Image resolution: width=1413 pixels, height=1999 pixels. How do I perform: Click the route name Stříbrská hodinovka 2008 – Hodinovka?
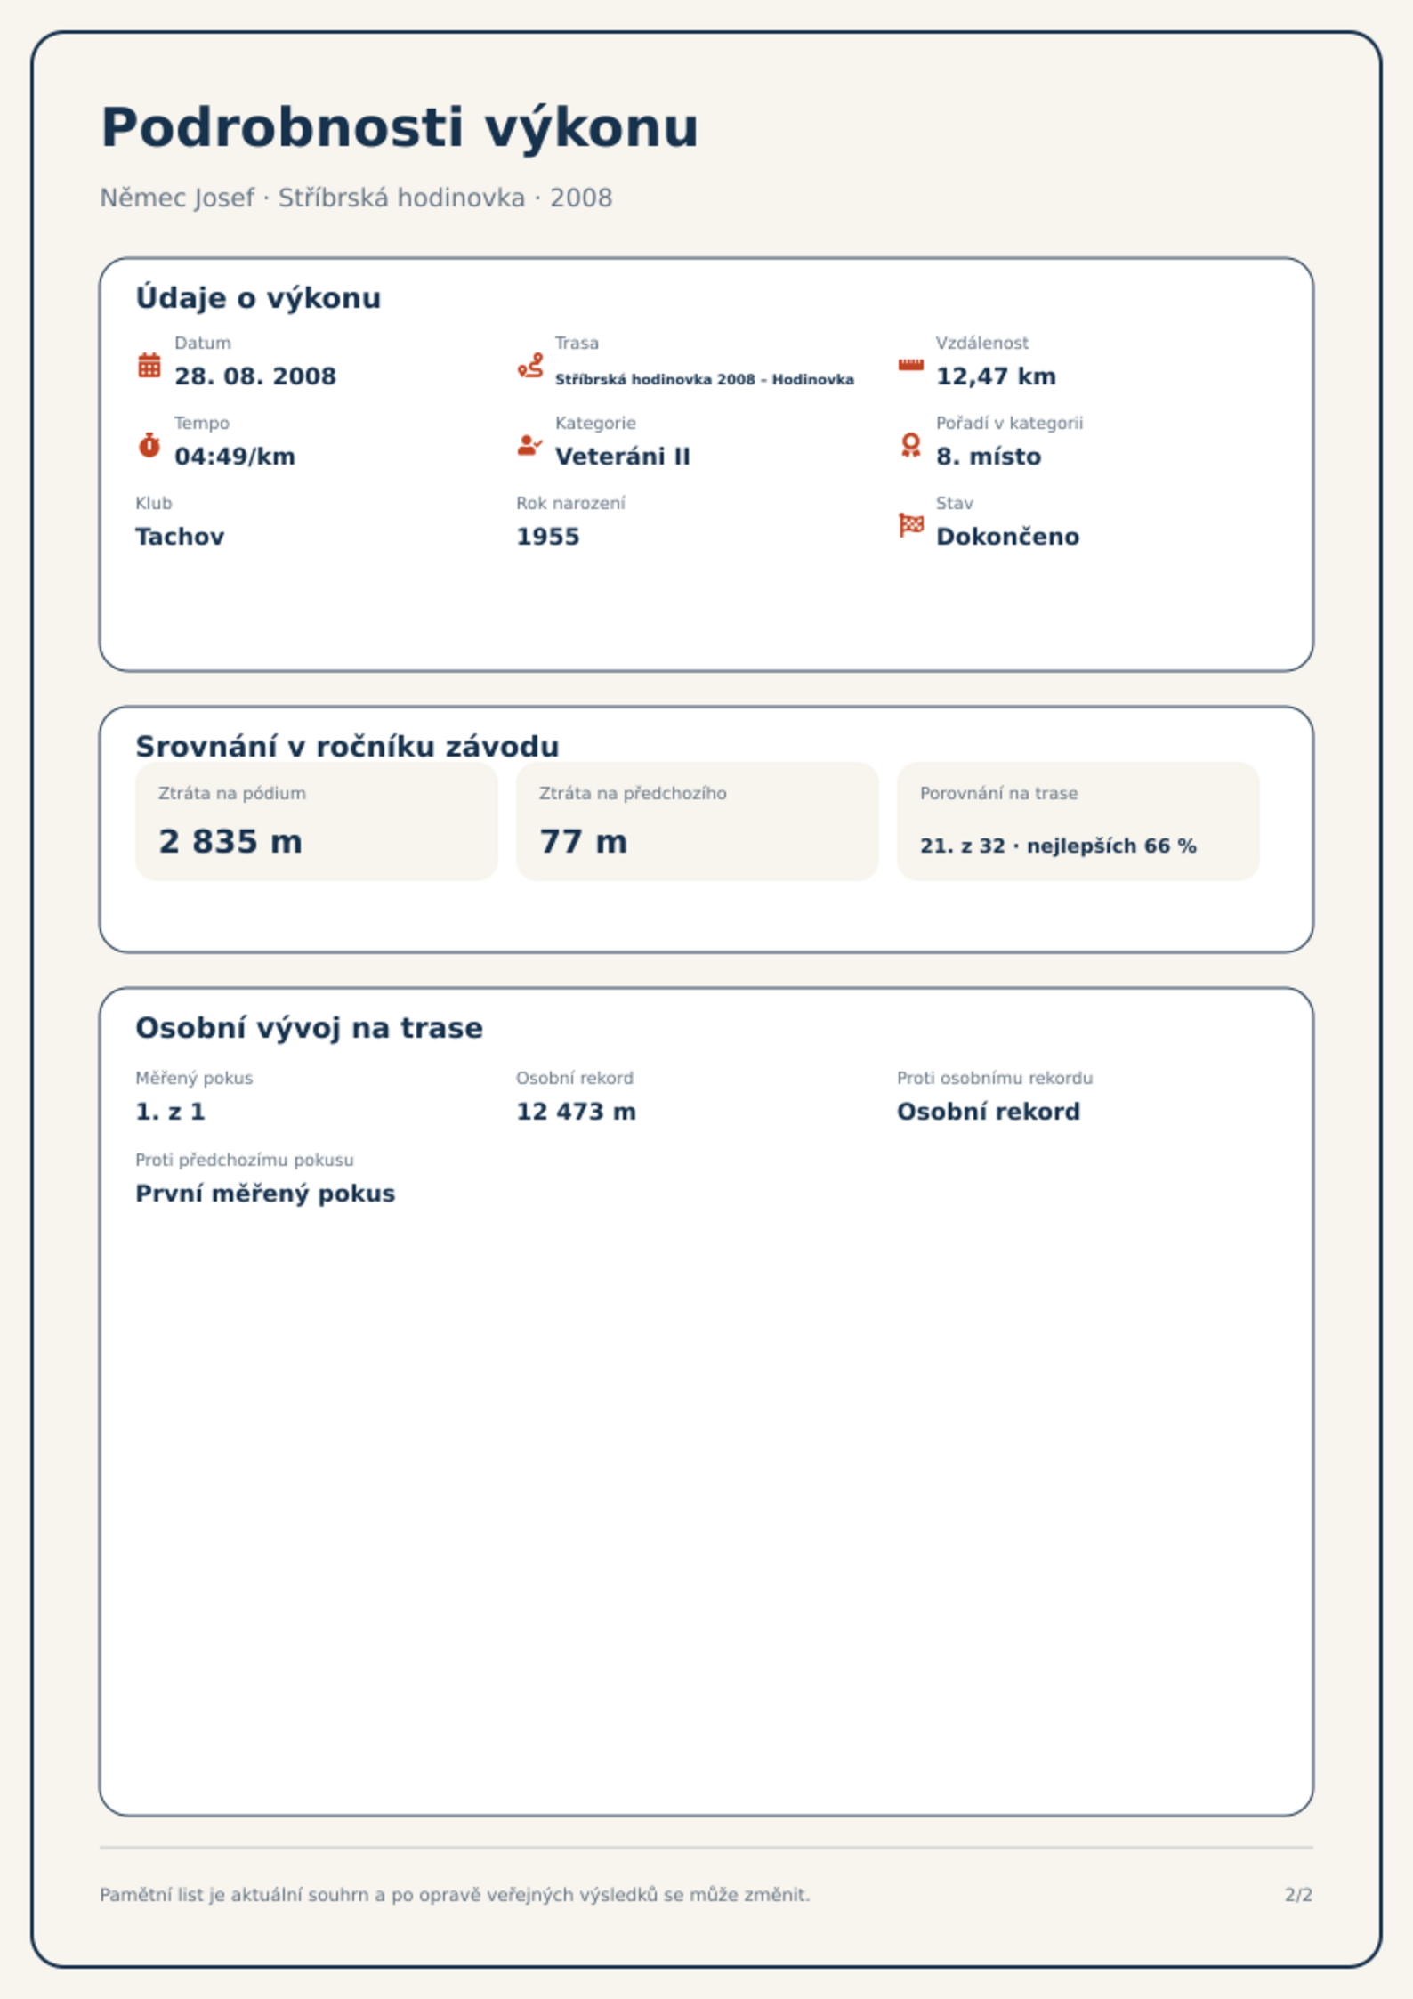click(x=704, y=379)
